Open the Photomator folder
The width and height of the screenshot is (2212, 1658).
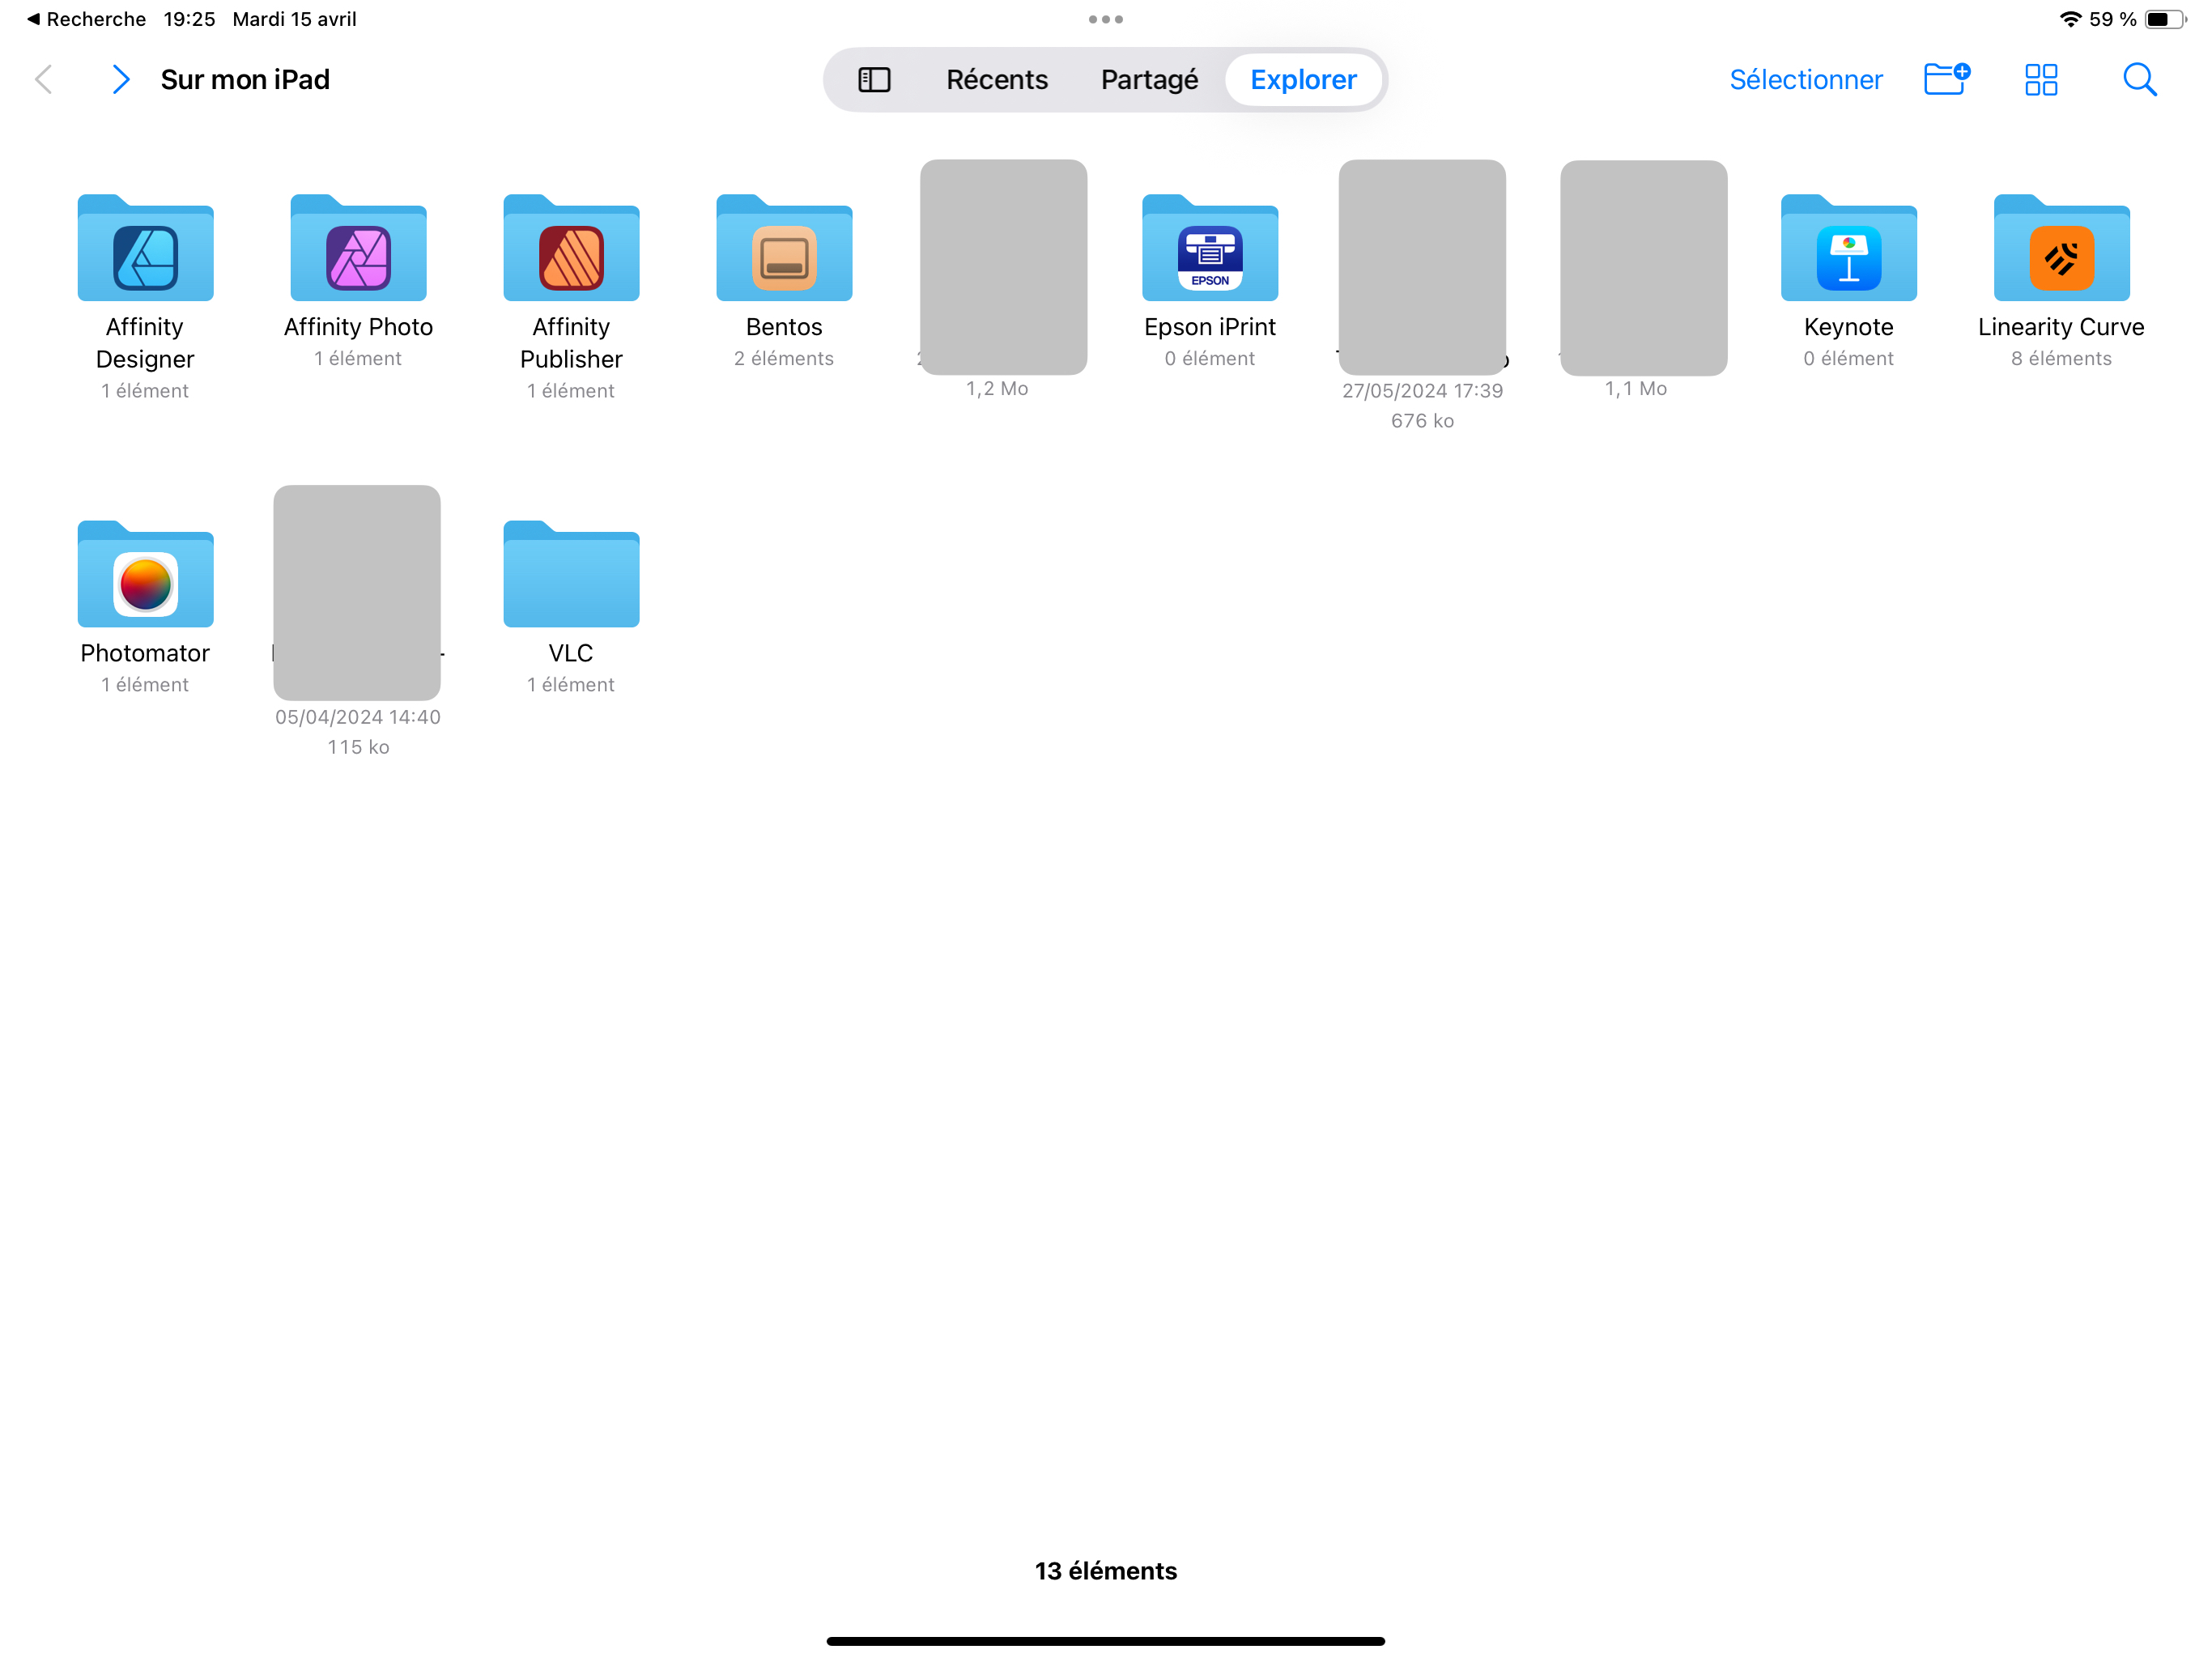(x=145, y=574)
